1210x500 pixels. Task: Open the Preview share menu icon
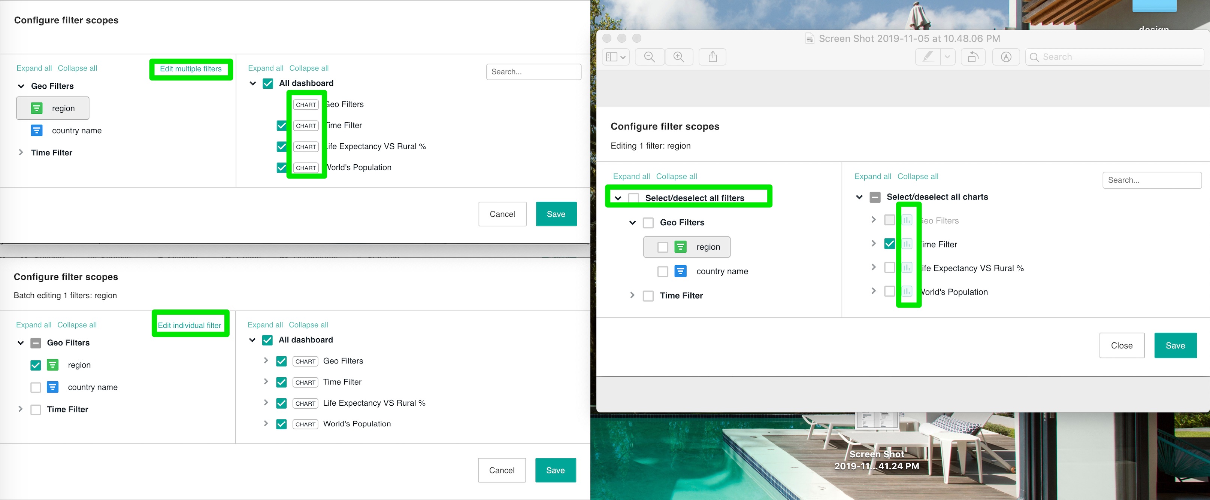(712, 57)
